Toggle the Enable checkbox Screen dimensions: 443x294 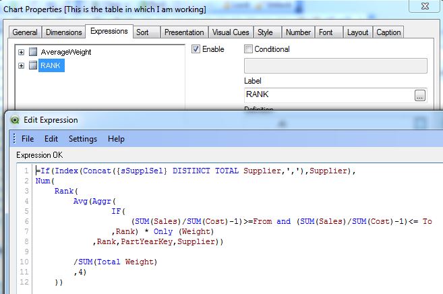(196, 49)
